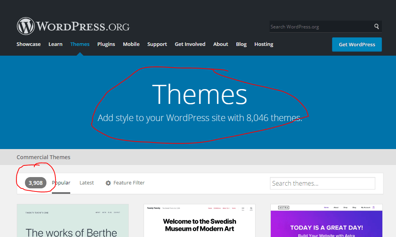
Task: Click the Get WordPress button
Action: [x=356, y=44]
